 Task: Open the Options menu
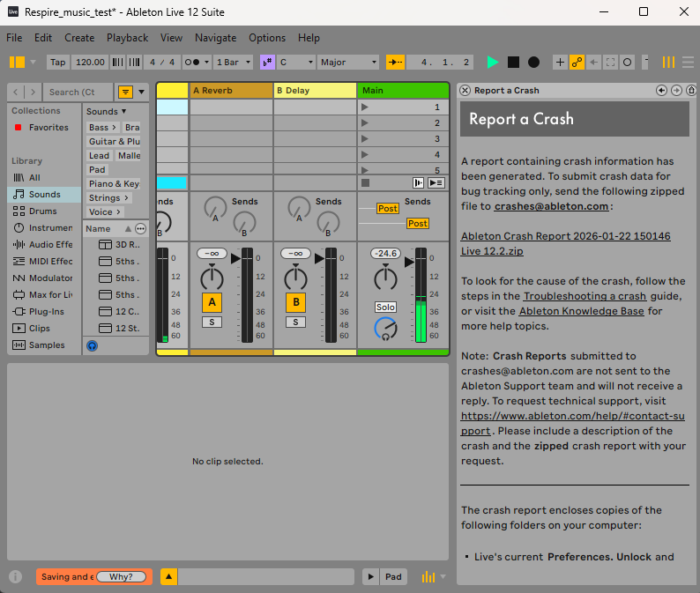point(267,38)
